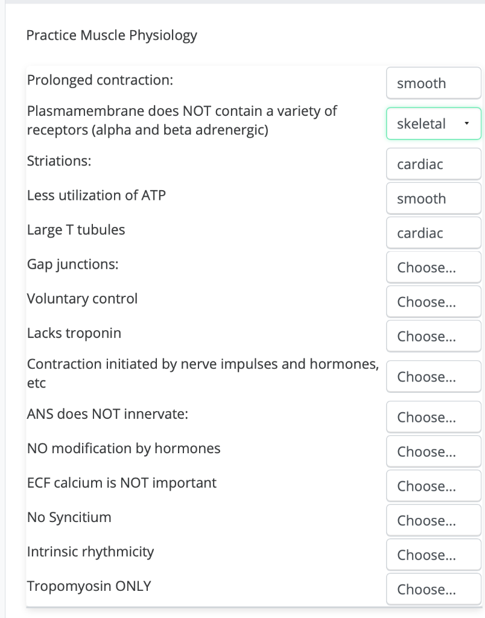Screen dimensions: 485x618
Task: Choose an answer for 'NO modification by hormones'
Action: (433, 451)
